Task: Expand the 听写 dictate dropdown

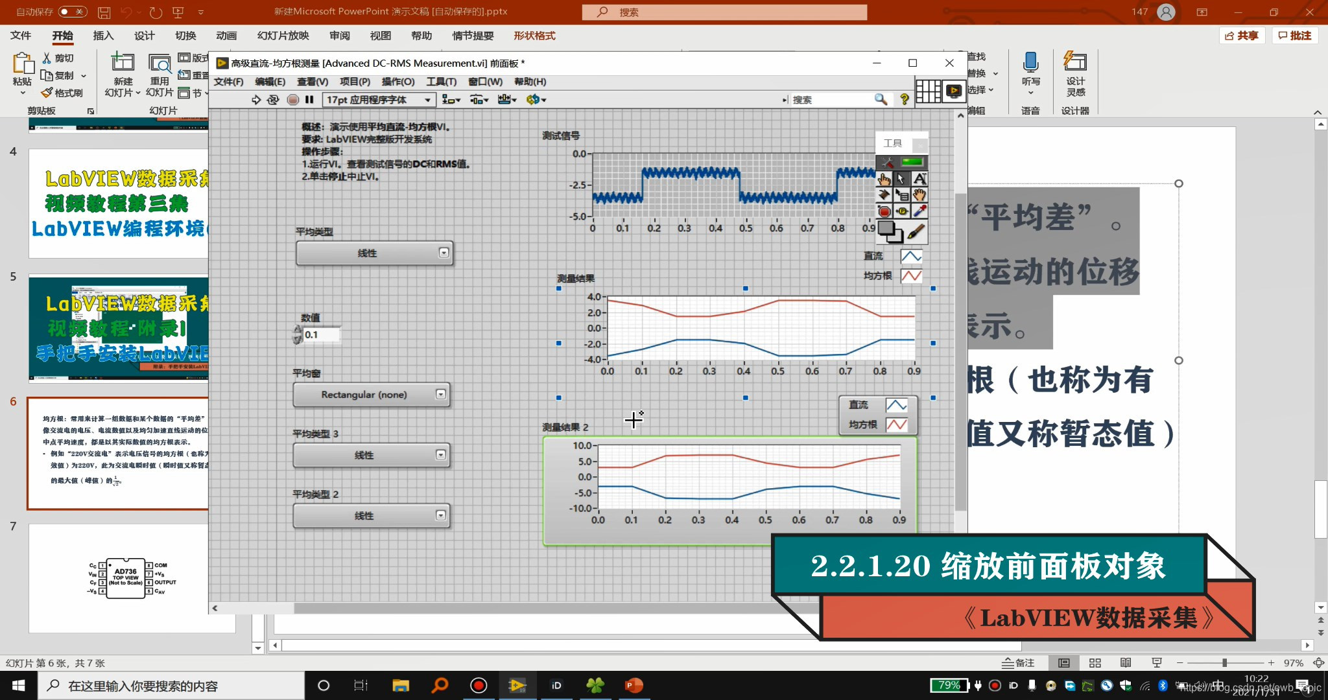Action: click(1030, 93)
